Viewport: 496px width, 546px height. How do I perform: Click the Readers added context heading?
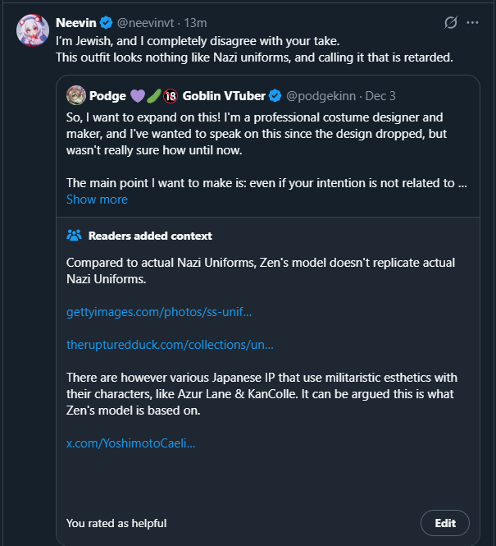pyautogui.click(x=150, y=236)
